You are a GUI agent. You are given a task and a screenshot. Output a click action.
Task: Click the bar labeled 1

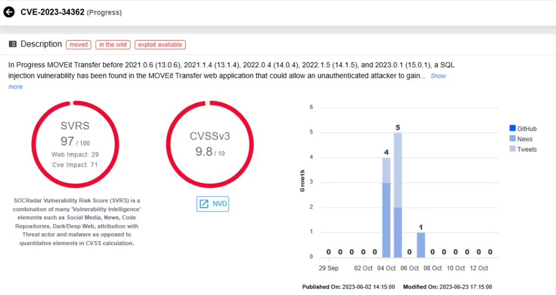point(421,245)
